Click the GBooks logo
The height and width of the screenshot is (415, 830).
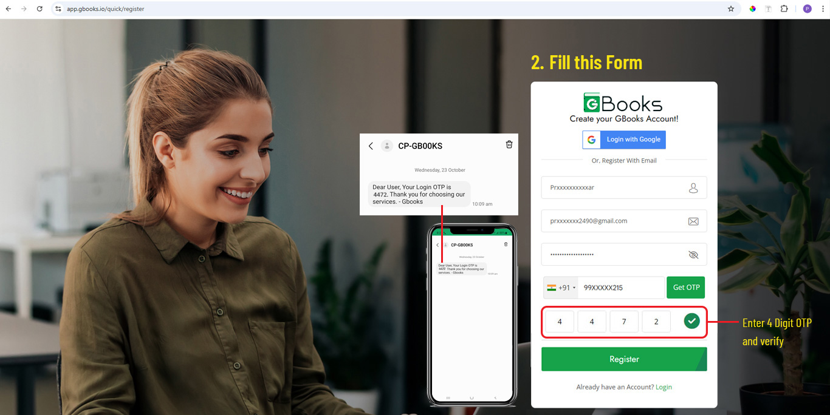(623, 103)
